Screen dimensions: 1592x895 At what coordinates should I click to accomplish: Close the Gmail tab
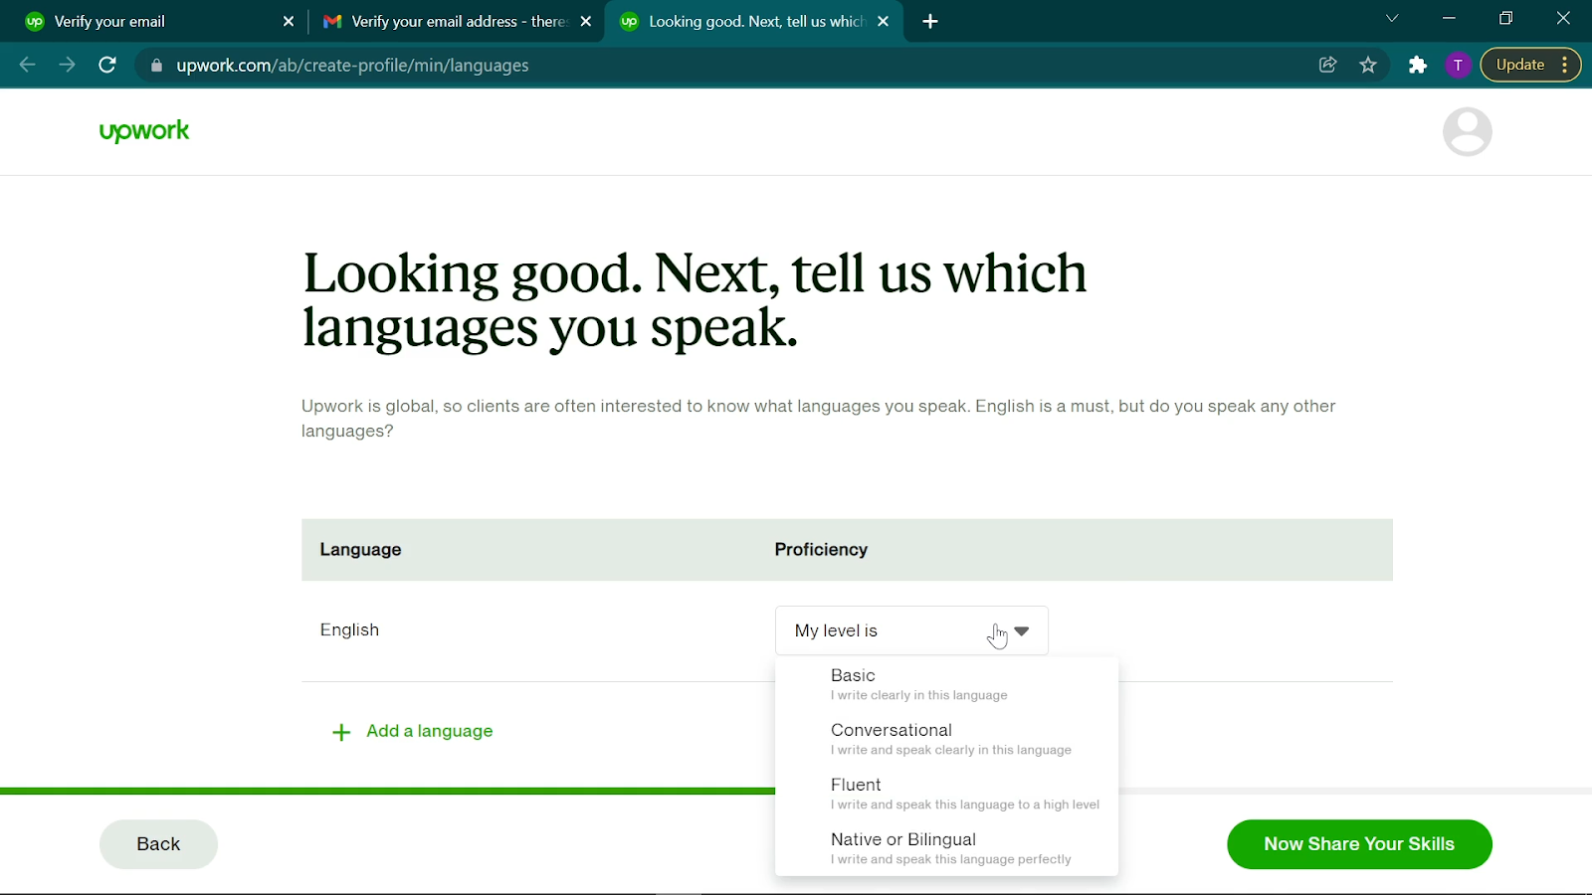point(586,22)
